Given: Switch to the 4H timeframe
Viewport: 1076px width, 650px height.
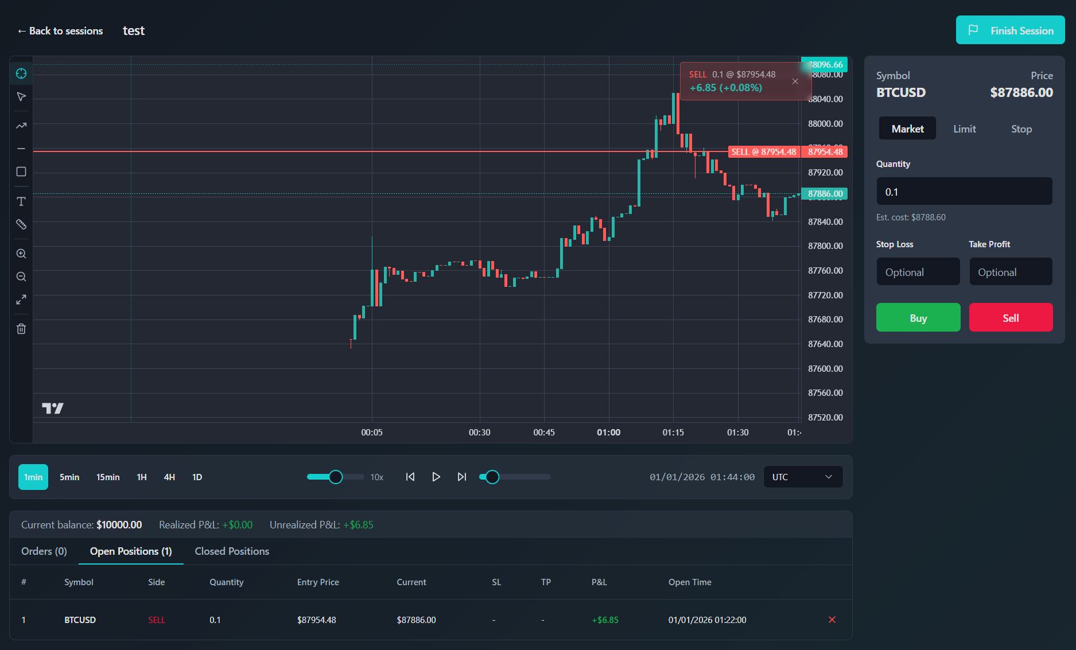Looking at the screenshot, I should (169, 477).
